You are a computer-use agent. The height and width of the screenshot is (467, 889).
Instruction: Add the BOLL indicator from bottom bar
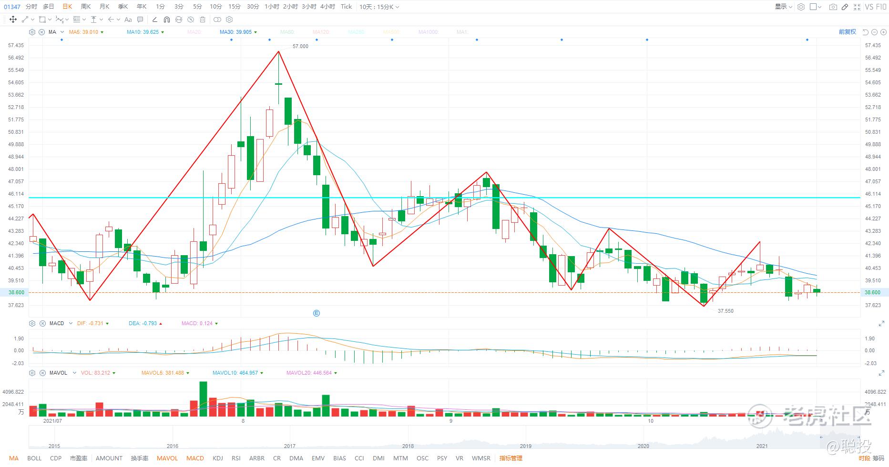coord(34,458)
